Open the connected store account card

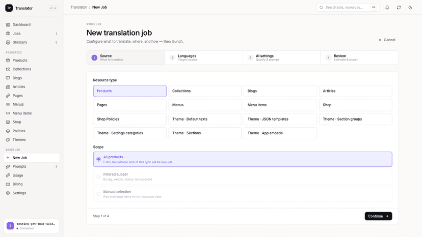click(x=32, y=226)
